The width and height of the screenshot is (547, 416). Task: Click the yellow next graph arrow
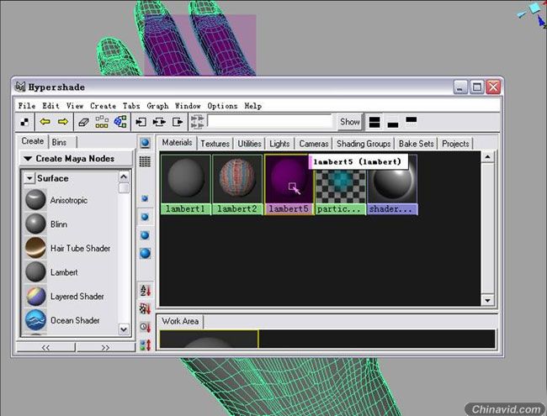click(63, 122)
